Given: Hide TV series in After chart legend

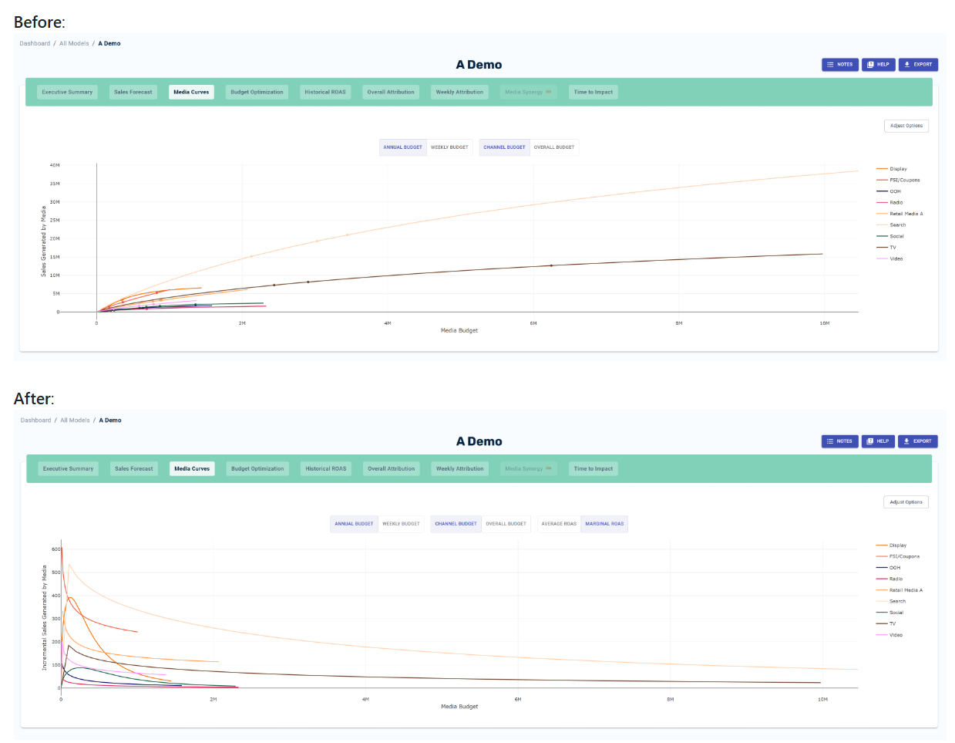Looking at the screenshot, I should pos(886,623).
